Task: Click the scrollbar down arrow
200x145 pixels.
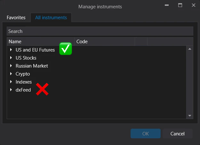Action: (189, 116)
